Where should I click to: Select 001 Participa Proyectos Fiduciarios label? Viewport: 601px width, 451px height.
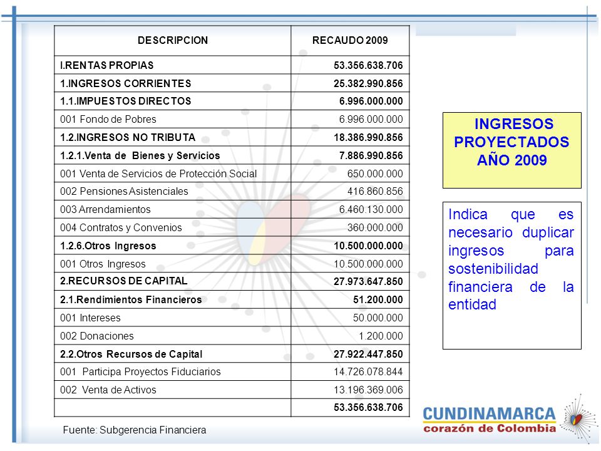click(x=140, y=372)
